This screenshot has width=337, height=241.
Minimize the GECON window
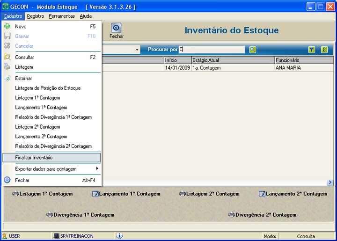click(310, 7)
